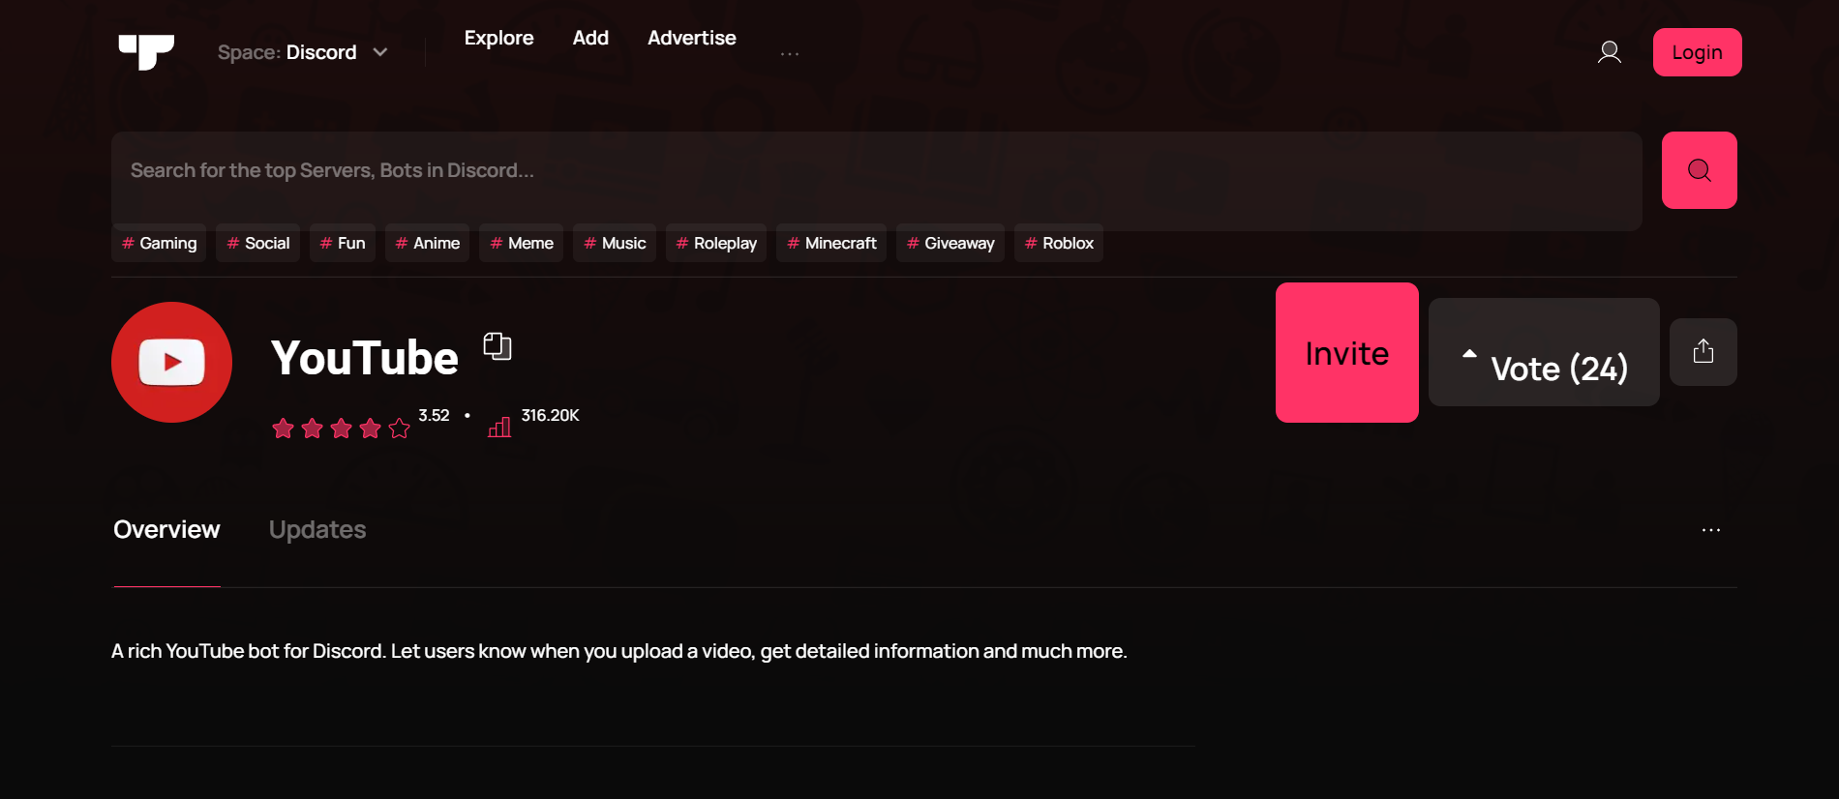Select the Gaming tag
The height and width of the screenshot is (799, 1839).
159,243
